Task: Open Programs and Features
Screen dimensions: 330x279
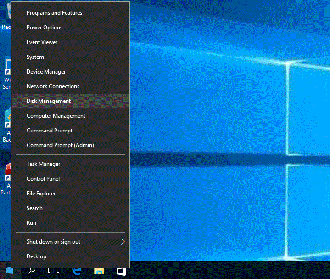Action: pyautogui.click(x=54, y=13)
